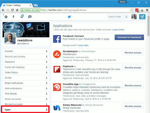Viewport: 150px width, 113px height.
Task: Click the search magnifier icon
Action: pyautogui.click(x=126, y=17)
